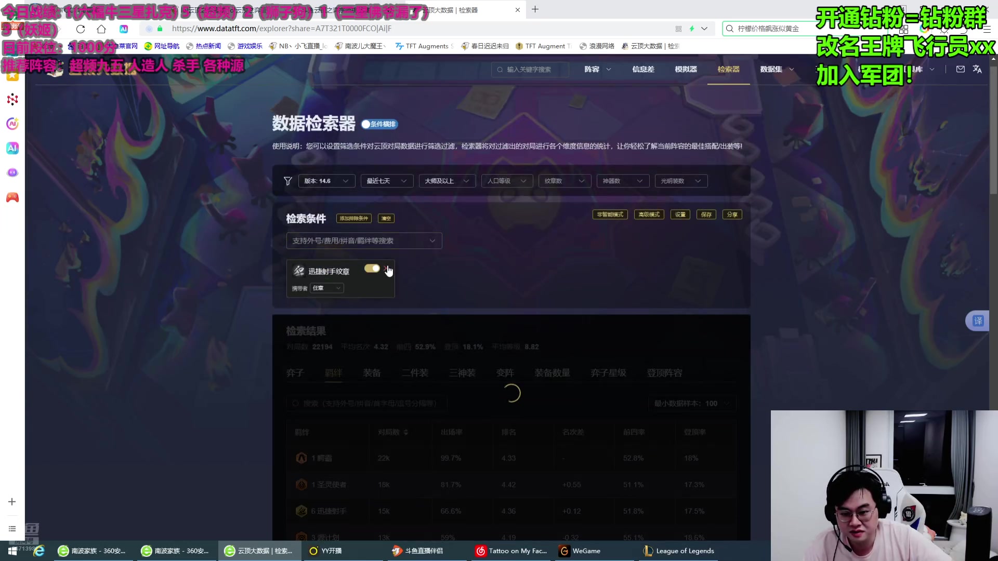Screen dimensions: 998x561
Task: Open the 最近七天 time range dropdown
Action: pyautogui.click(x=387, y=181)
